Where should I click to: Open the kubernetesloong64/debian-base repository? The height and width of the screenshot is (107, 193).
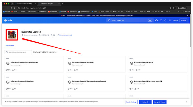click(x=22, y=81)
